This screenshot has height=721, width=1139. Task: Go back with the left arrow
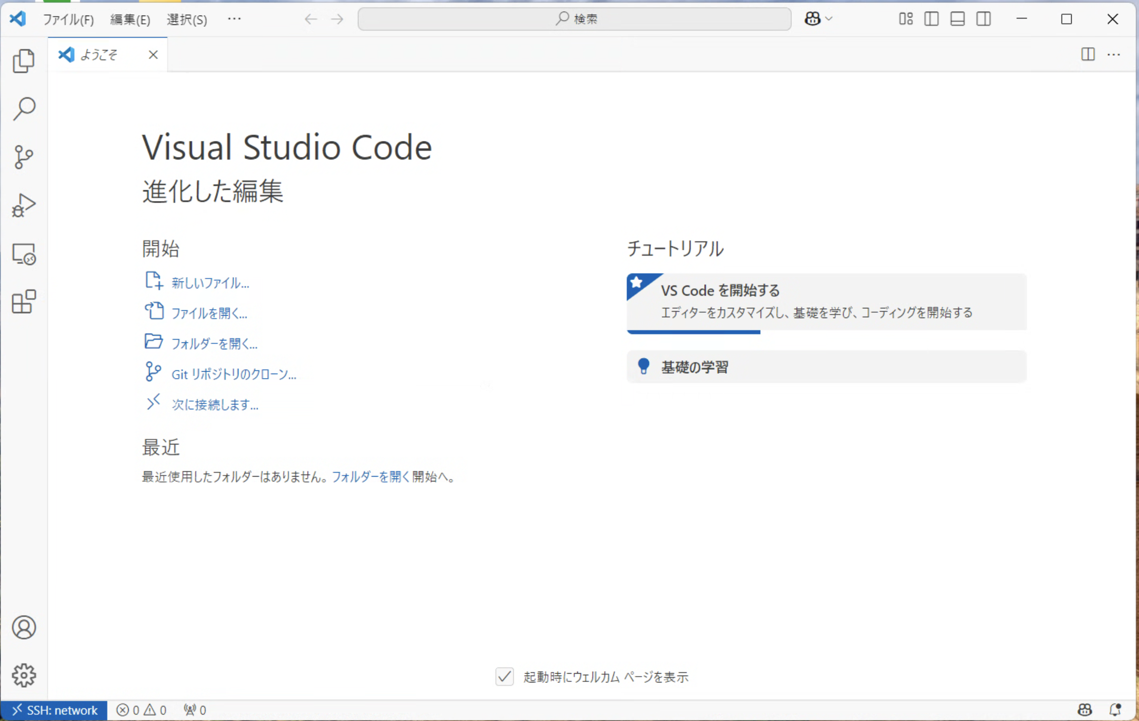(x=311, y=19)
